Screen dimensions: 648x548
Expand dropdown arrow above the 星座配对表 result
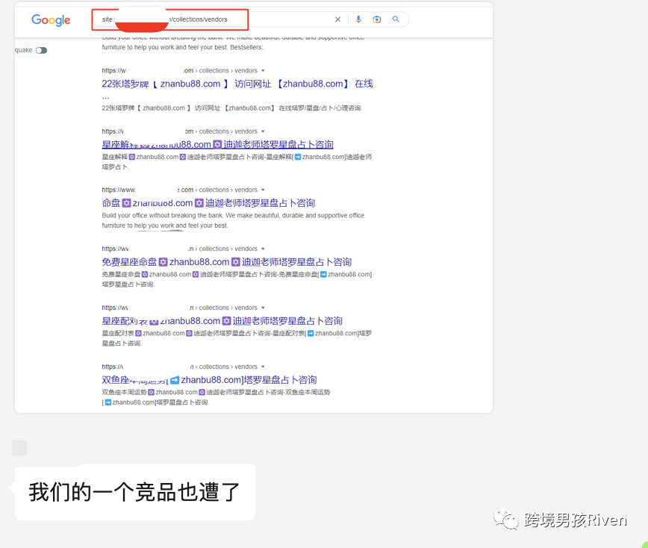[x=263, y=308]
